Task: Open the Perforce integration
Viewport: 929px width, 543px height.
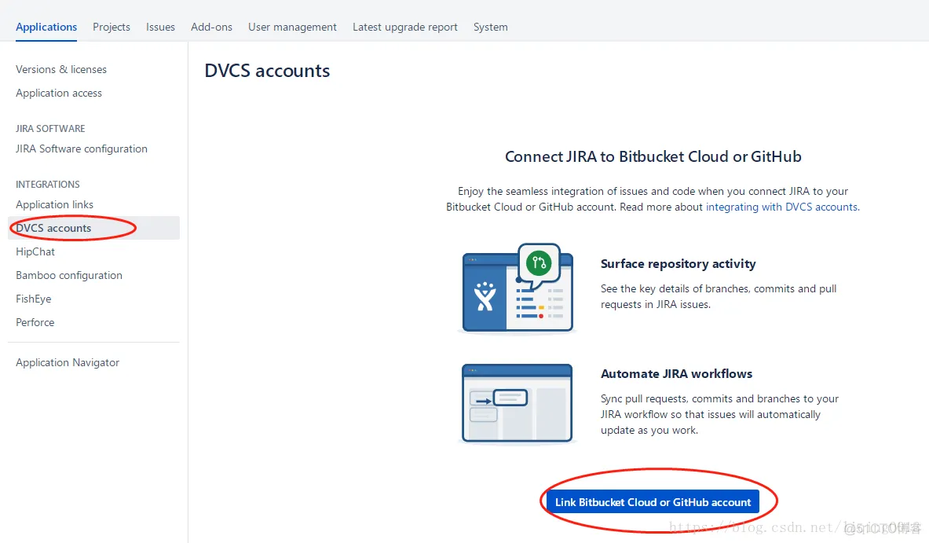Action: (x=35, y=322)
